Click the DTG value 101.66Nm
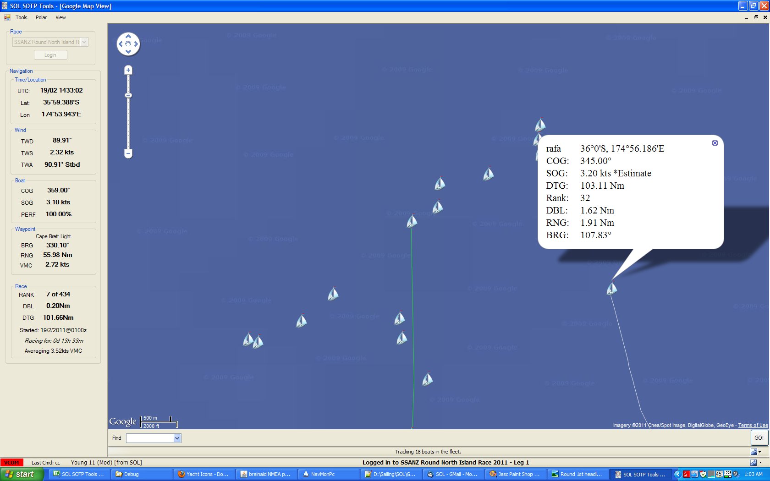 pyautogui.click(x=58, y=317)
